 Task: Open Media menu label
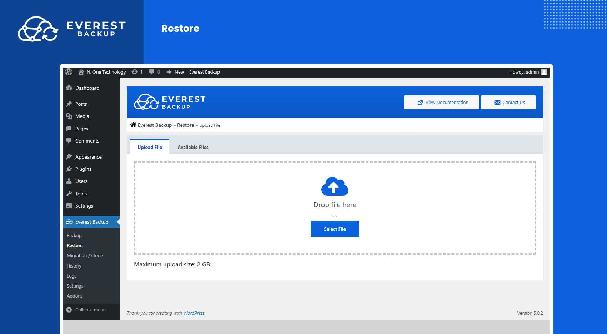[82, 116]
